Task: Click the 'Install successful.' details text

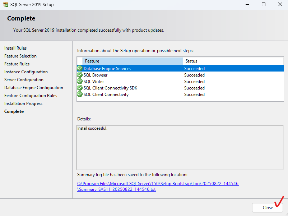Action: pos(92,128)
